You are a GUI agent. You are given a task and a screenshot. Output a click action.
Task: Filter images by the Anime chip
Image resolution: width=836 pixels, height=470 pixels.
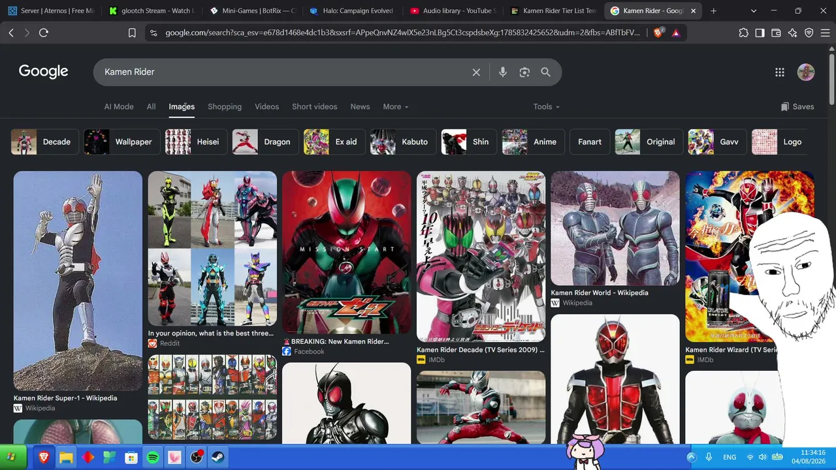533,142
